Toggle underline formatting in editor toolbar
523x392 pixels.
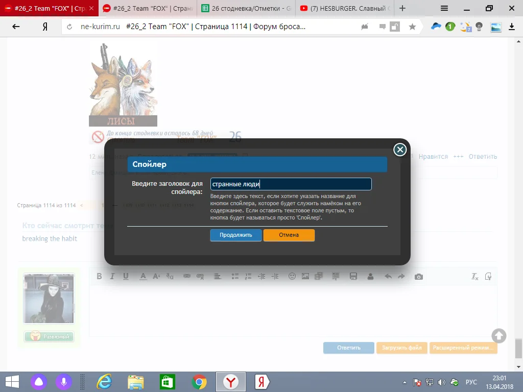(x=126, y=276)
